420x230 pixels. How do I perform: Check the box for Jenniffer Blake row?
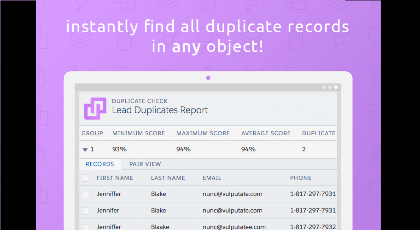tap(86, 194)
